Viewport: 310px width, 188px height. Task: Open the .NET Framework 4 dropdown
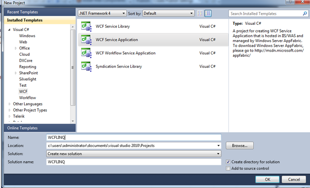point(102,13)
